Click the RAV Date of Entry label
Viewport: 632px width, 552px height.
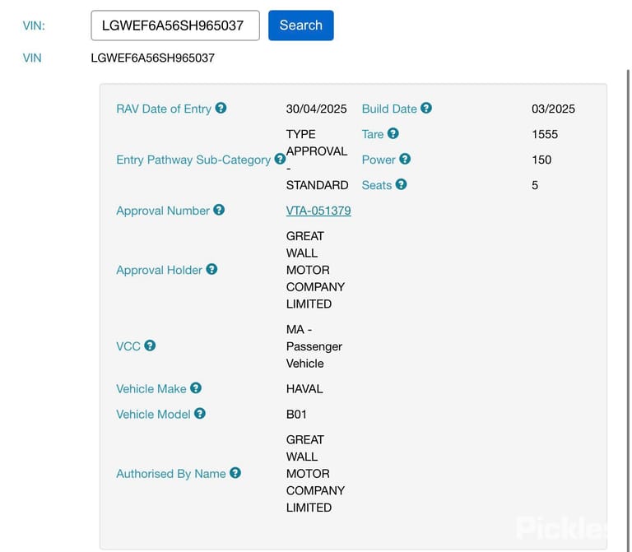164,109
